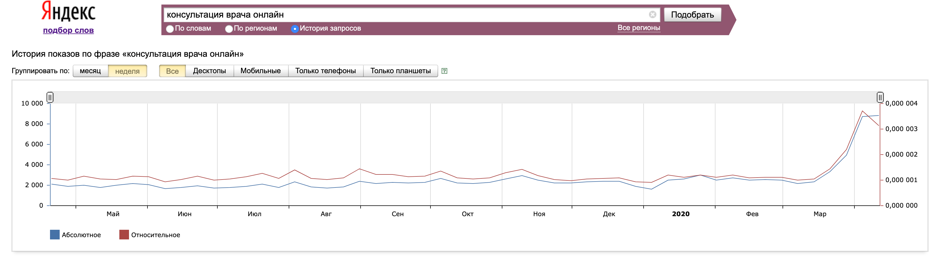
Task: Grab the right range slider handle
Action: pyautogui.click(x=880, y=97)
